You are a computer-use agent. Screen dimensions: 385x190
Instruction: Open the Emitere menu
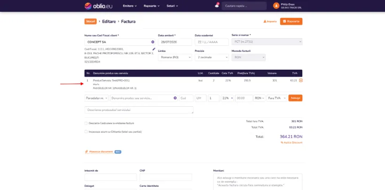pyautogui.click(x=130, y=6)
